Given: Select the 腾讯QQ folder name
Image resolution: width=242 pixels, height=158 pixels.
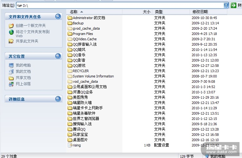Looking at the screenshot, I should point(79,129).
